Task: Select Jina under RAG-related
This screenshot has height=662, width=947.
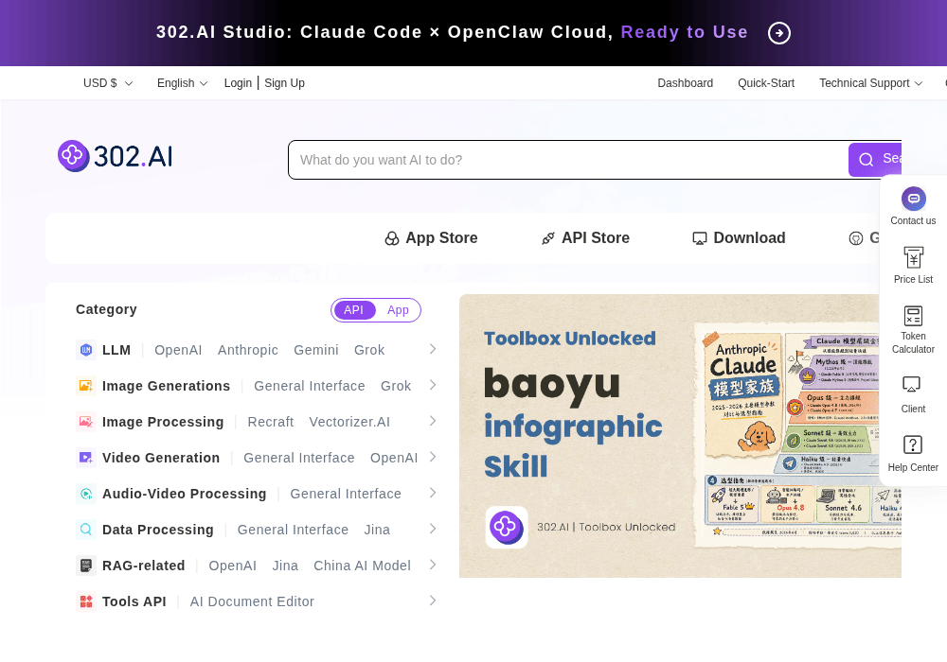Action: click(x=285, y=566)
